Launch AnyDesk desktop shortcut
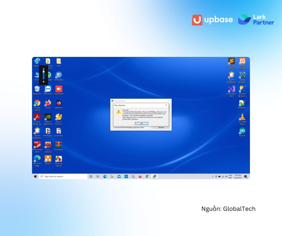 58,90
